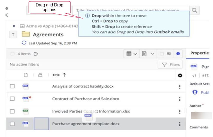Image resolution: width=213 pixels, height=137 pixels.
Task: Open the table view layout dropdown
Action: 132,54
